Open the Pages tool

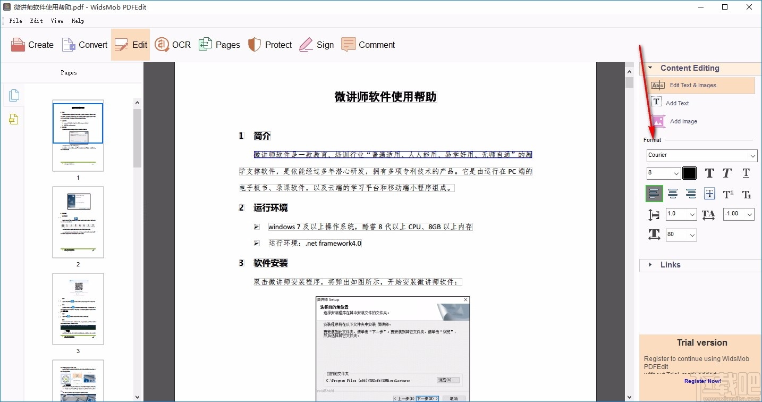(x=219, y=45)
